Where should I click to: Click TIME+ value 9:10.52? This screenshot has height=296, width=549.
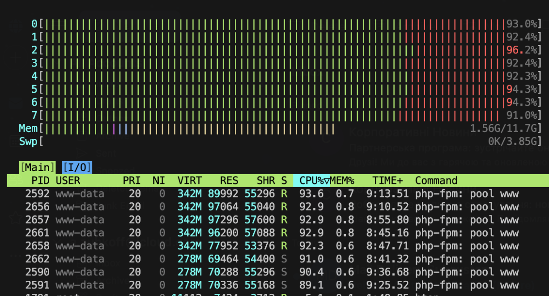(x=387, y=206)
